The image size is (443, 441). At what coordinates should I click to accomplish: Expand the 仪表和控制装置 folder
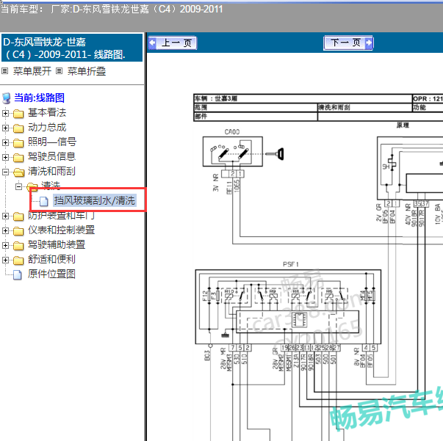pos(5,230)
